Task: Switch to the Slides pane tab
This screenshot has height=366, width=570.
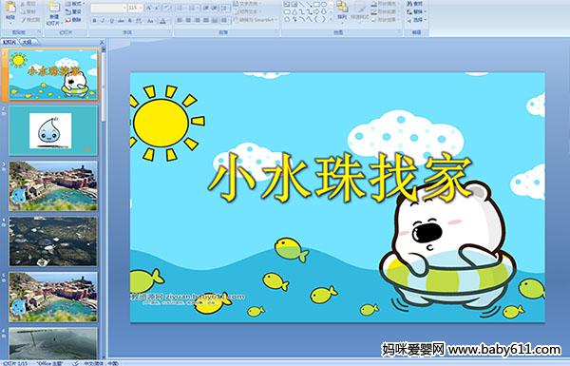Action: pos(9,42)
